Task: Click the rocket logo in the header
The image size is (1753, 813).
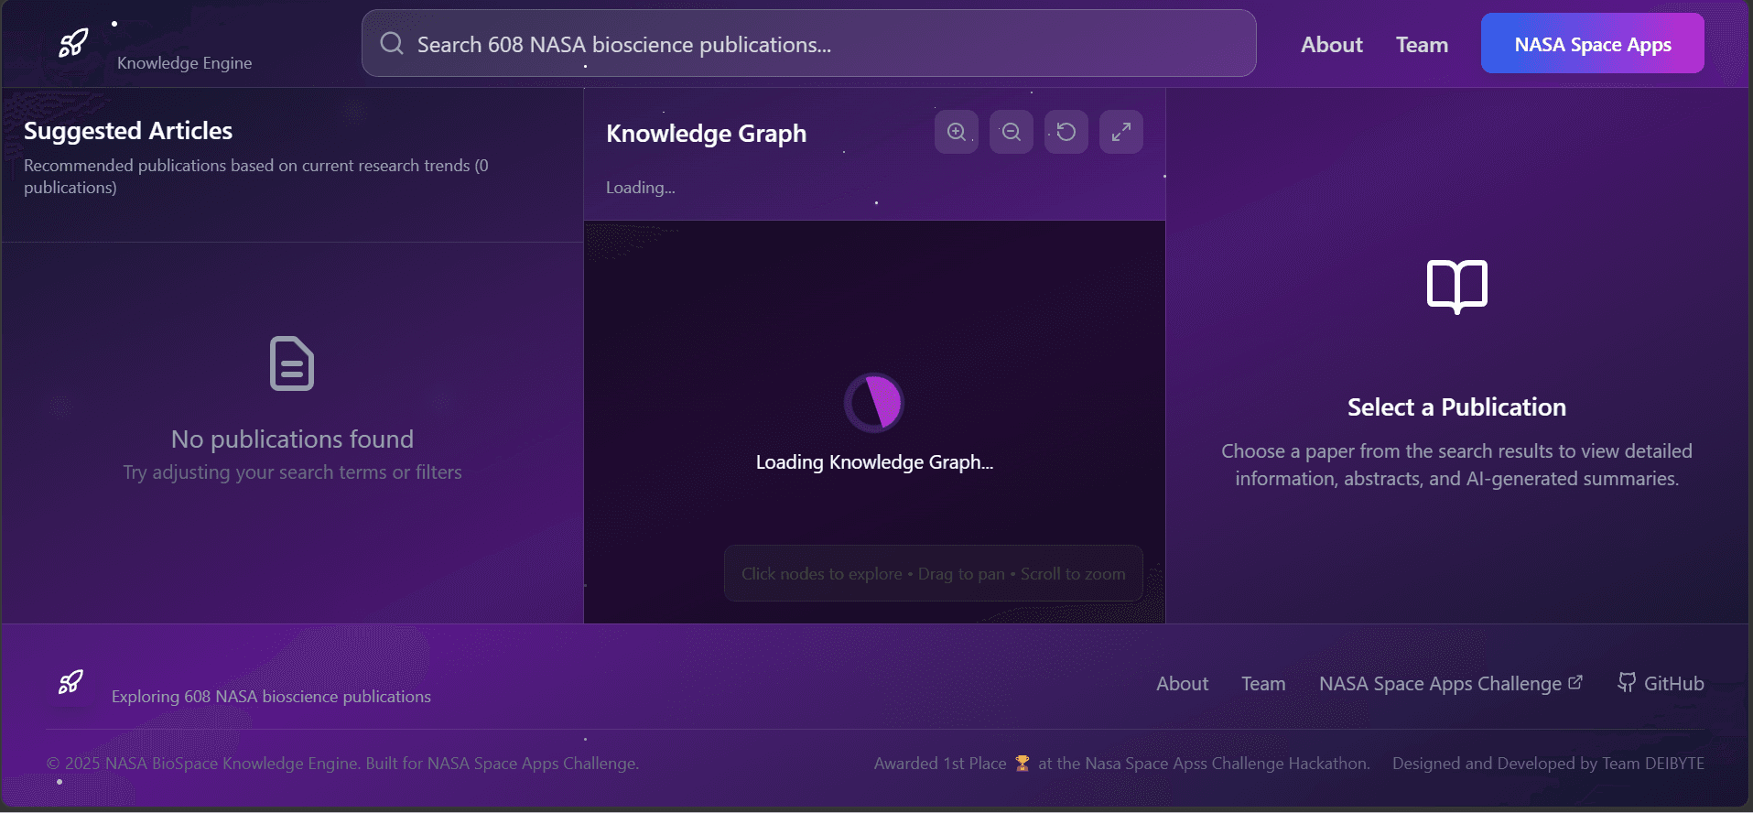Action: pos(73,43)
